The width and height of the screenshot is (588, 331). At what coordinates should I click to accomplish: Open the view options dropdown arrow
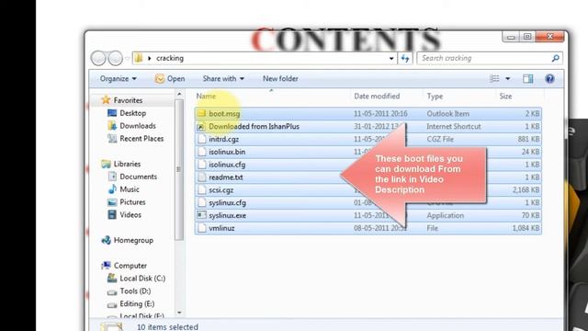point(507,78)
